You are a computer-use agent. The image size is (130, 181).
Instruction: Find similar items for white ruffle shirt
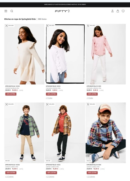click(x=50, y=26)
